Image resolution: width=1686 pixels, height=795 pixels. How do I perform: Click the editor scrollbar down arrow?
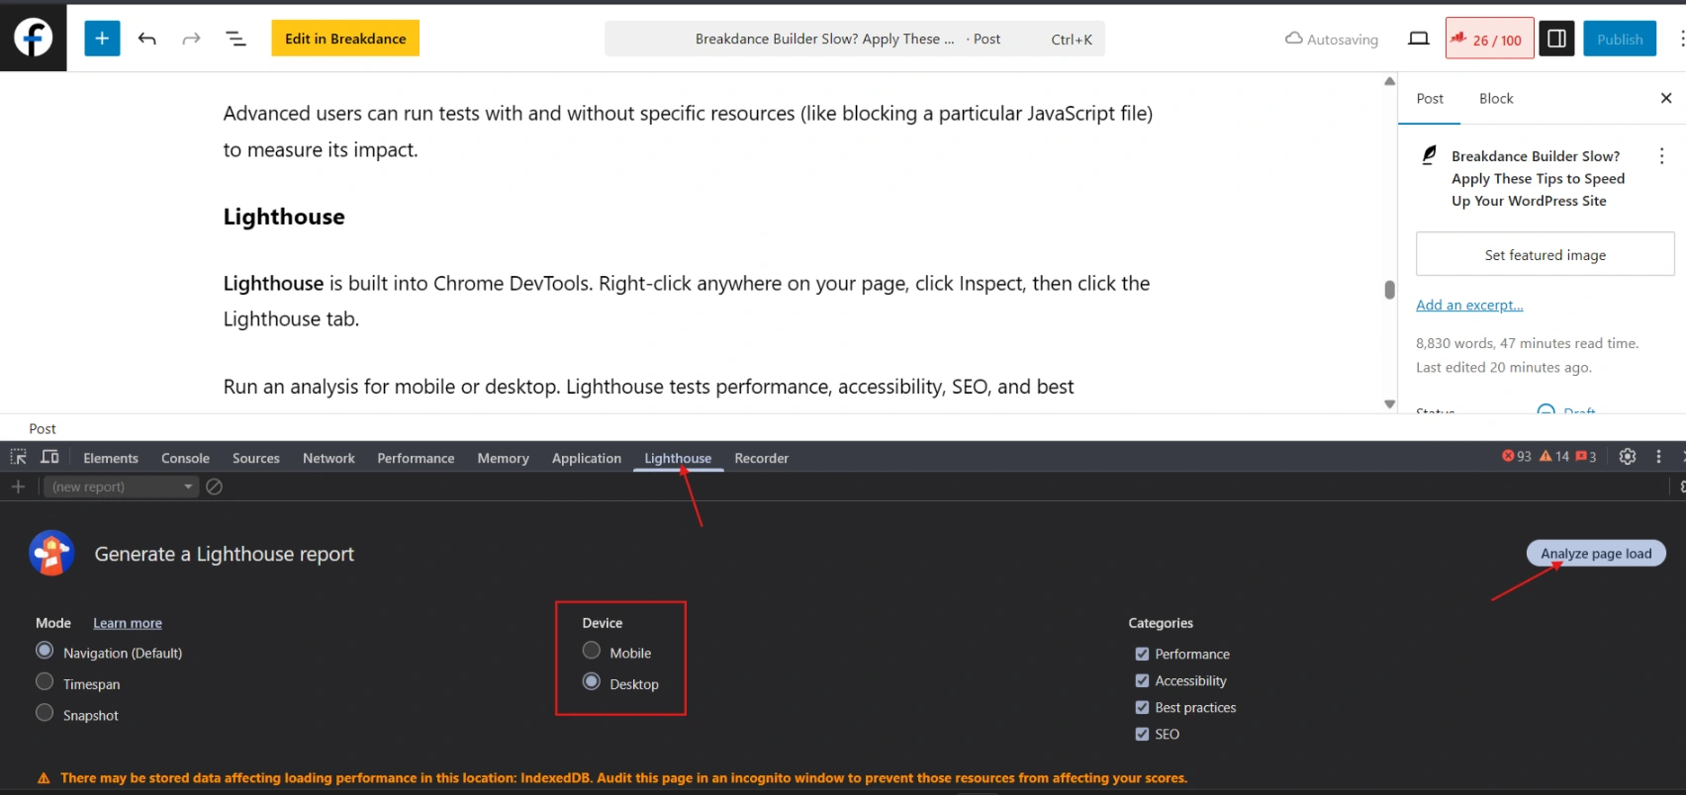(1389, 403)
